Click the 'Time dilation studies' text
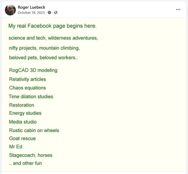Screen dimensions: 188x174 click(31, 96)
